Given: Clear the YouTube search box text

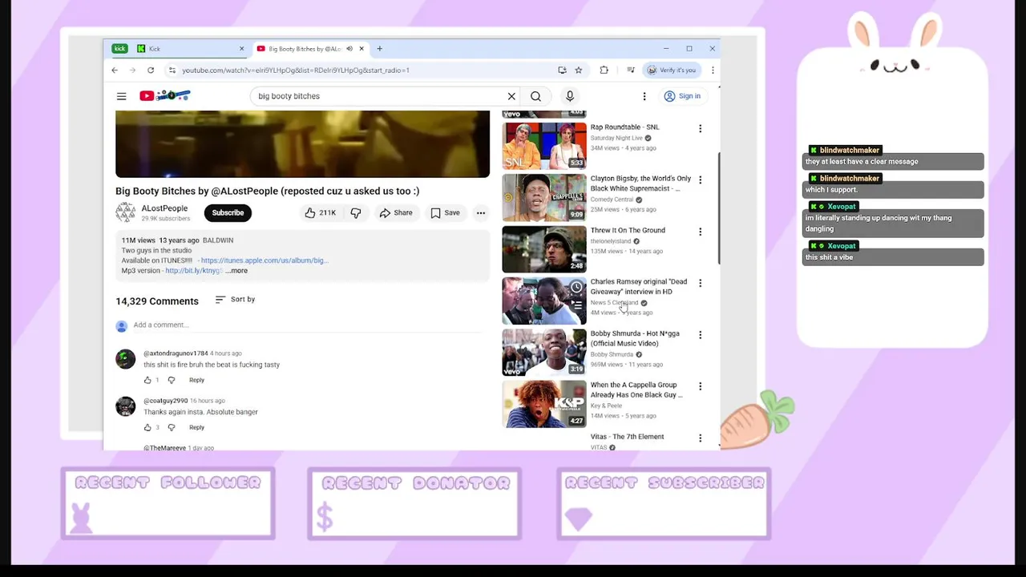Looking at the screenshot, I should [511, 96].
